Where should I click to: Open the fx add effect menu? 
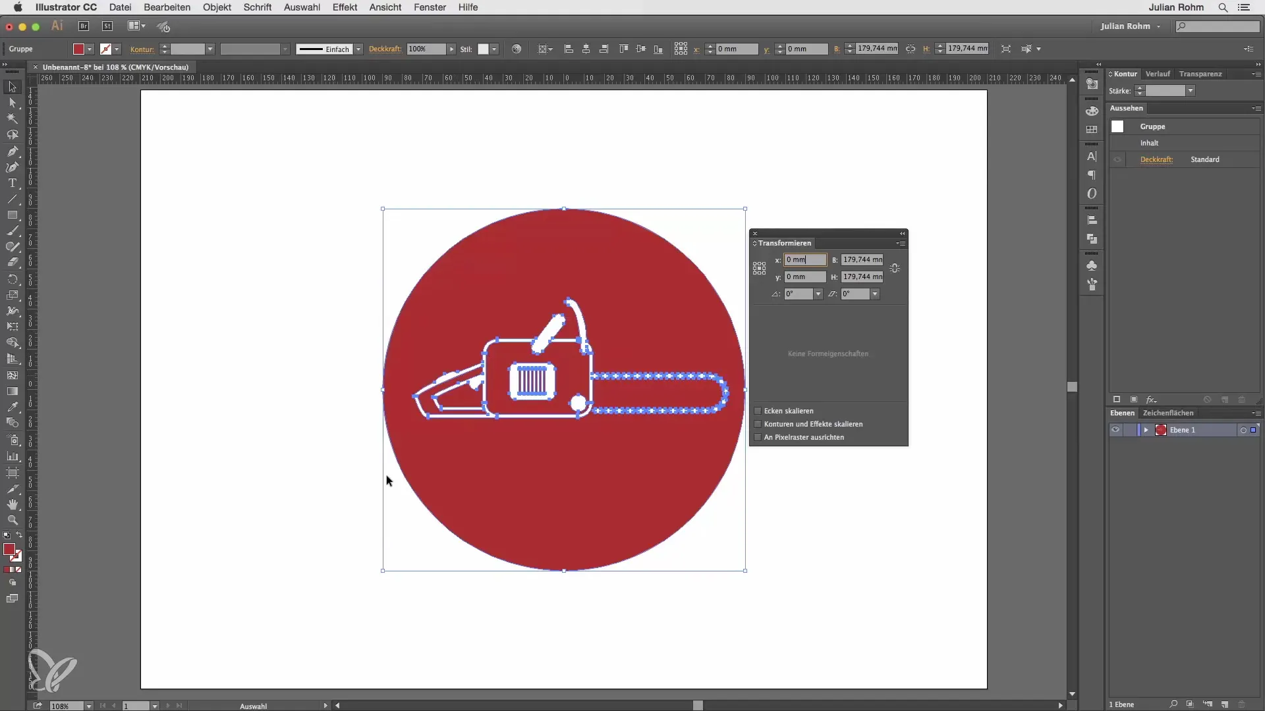1151,400
